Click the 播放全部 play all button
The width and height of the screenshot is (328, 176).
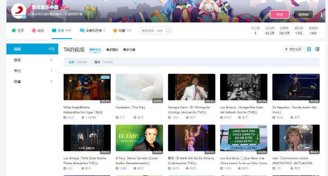pyautogui.click(x=293, y=49)
